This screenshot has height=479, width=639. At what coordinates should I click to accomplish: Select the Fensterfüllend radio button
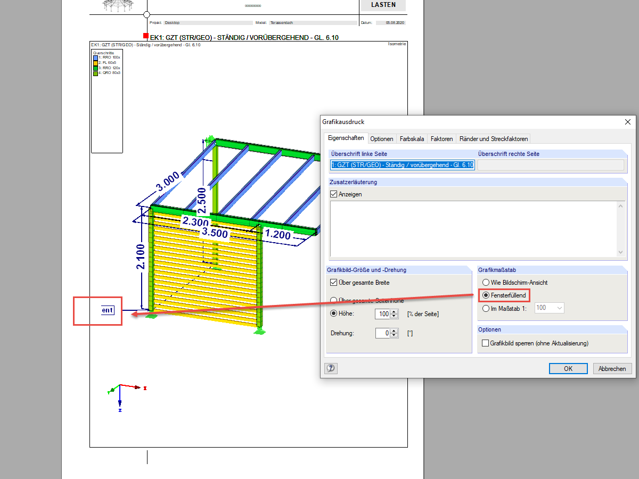[x=485, y=295]
